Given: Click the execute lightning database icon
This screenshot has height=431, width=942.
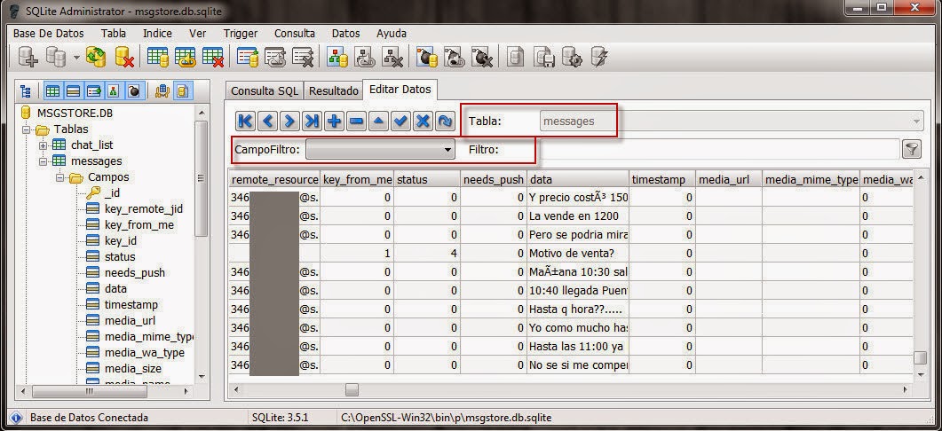Looking at the screenshot, I should [x=599, y=57].
